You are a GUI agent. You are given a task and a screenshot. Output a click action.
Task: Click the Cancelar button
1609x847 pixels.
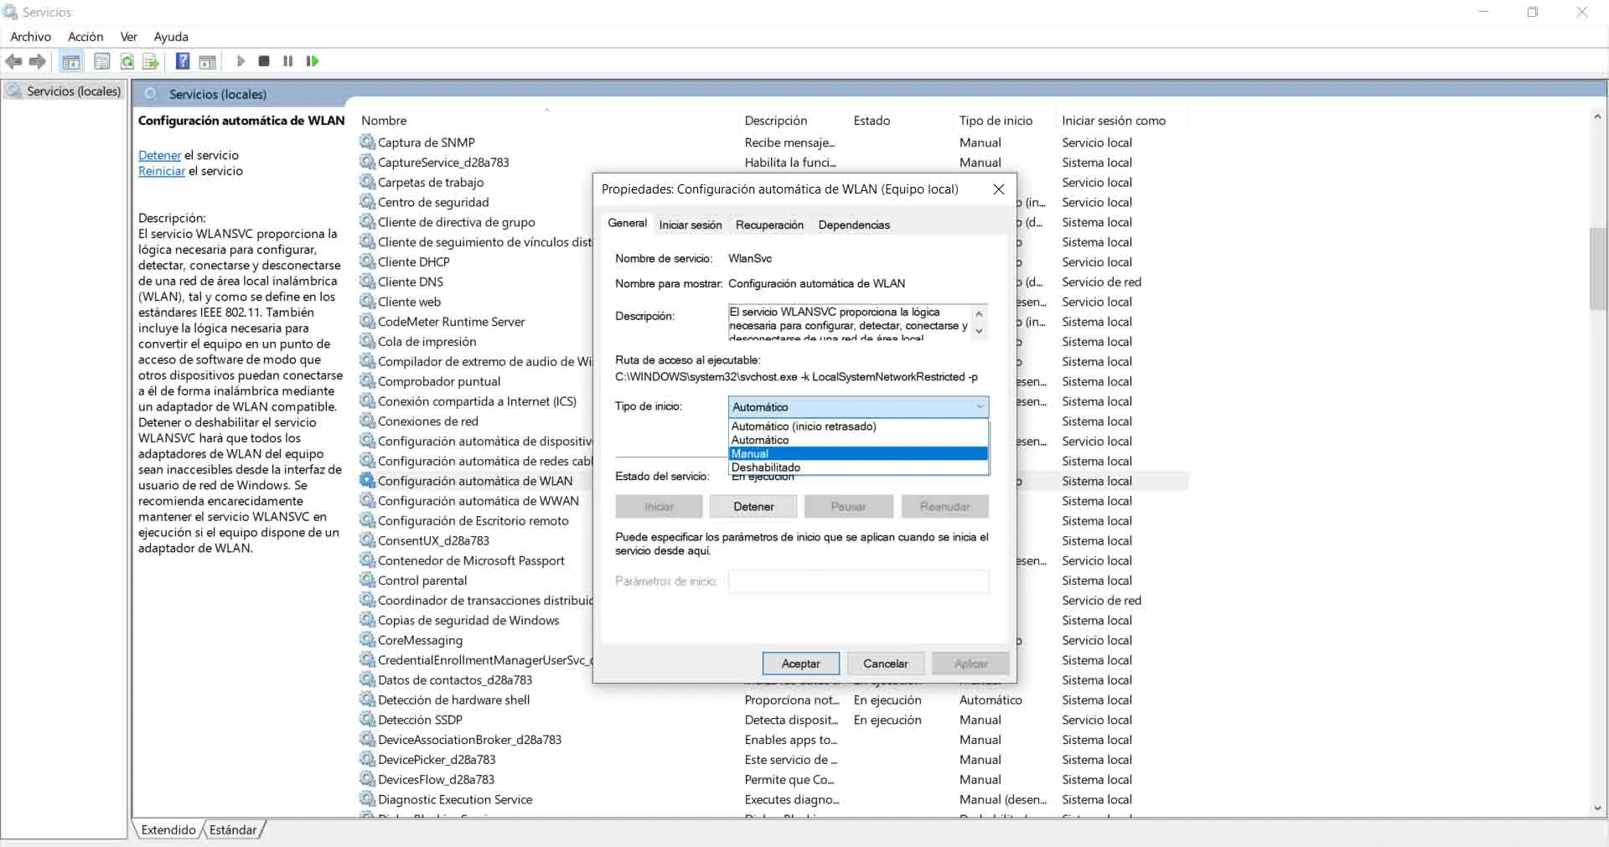click(x=885, y=664)
